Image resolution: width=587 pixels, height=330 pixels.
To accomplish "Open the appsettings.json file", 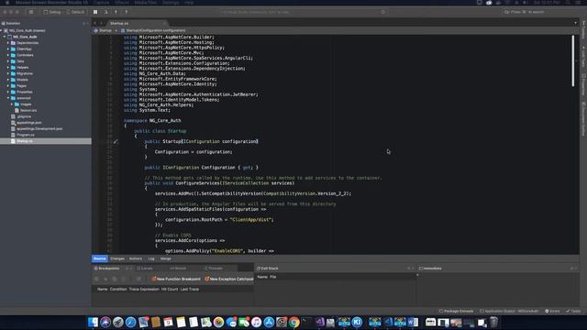I will [x=28, y=123].
